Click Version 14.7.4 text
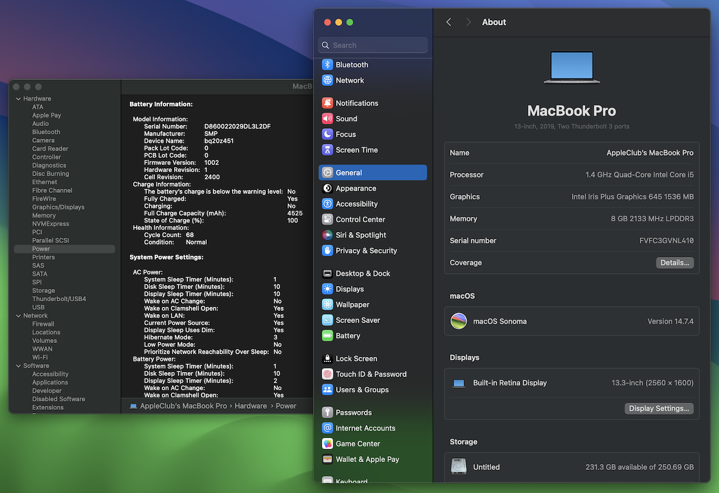Image resolution: width=719 pixels, height=493 pixels. [671, 322]
